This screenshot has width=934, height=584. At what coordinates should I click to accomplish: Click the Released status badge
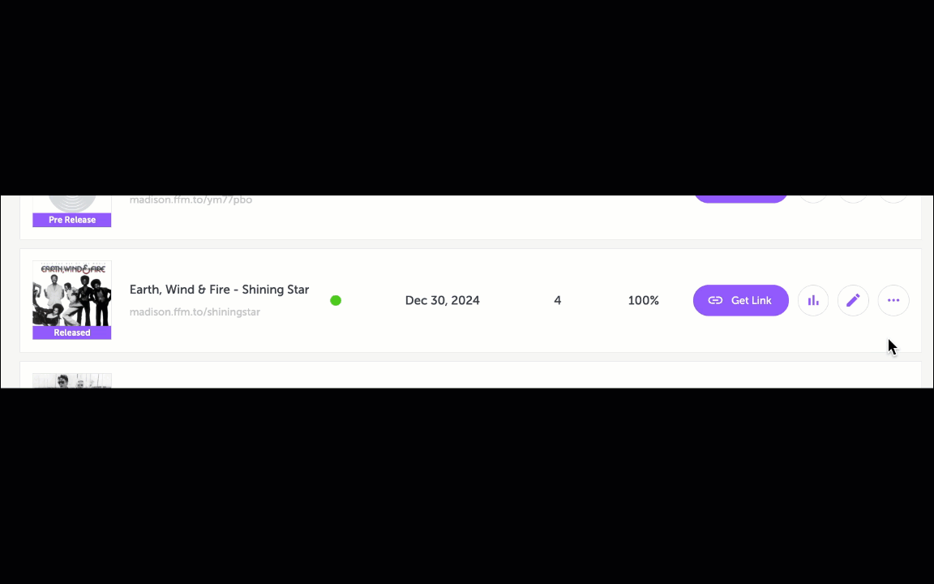[72, 333]
